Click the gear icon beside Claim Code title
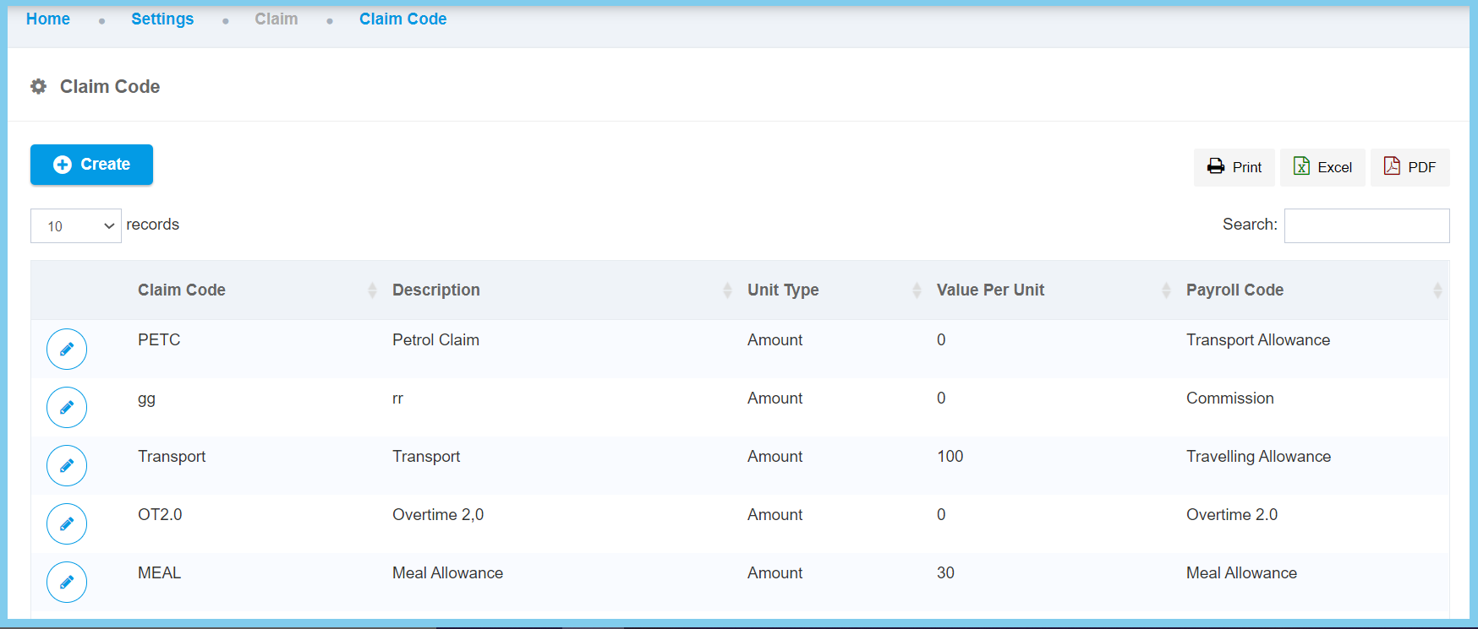Viewport: 1478px width, 629px height. [x=39, y=86]
